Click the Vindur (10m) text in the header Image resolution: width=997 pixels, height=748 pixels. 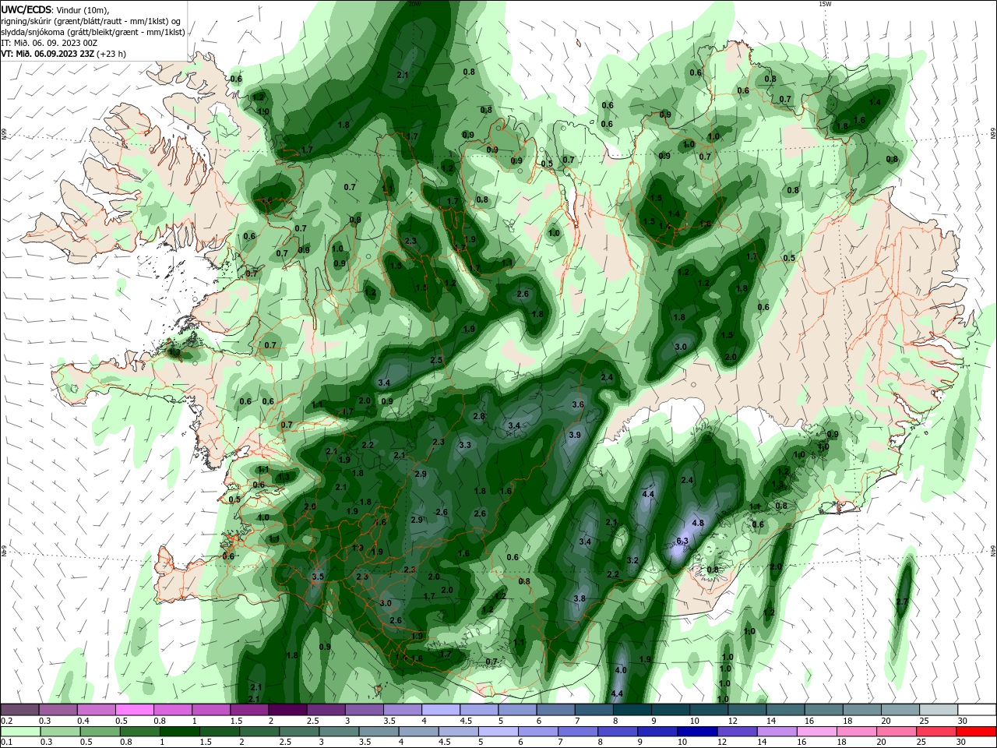[x=83, y=10]
